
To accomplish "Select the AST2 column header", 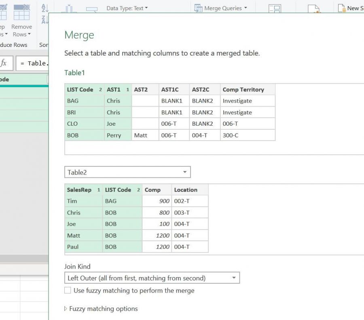I will [145, 90].
